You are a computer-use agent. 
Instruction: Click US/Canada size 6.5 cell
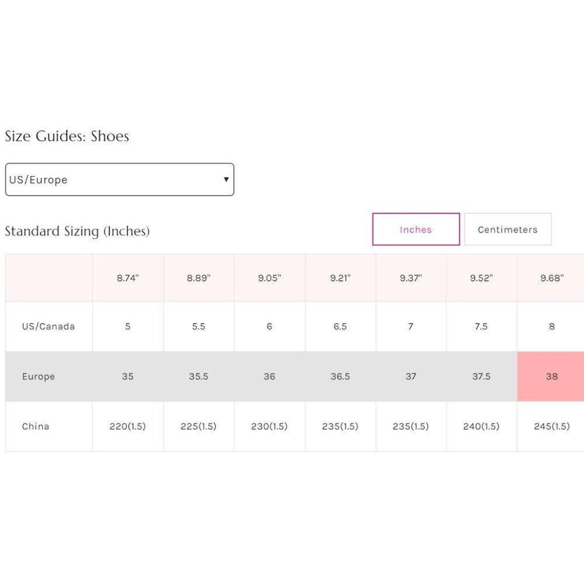click(x=340, y=326)
